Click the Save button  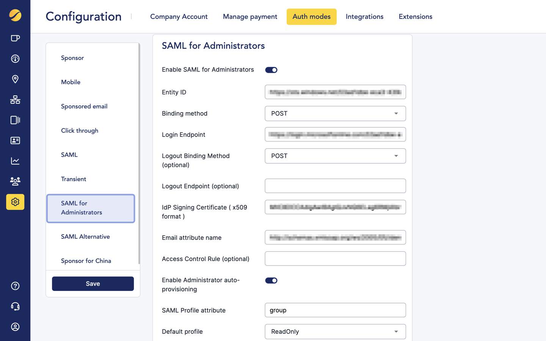[x=93, y=283]
